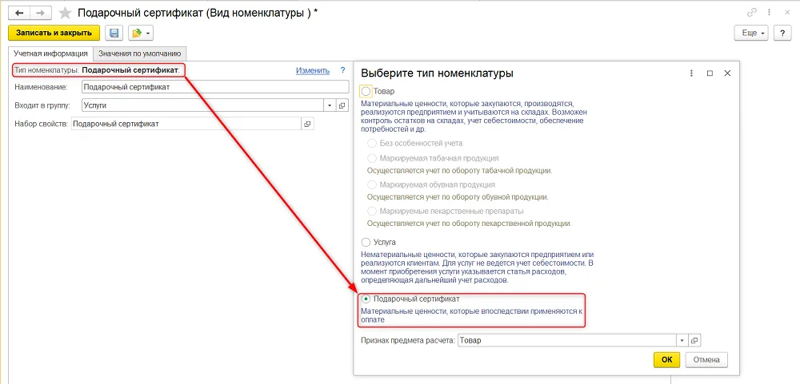Choose Без особенностей учета option
The height and width of the screenshot is (384, 800).
pos(372,143)
